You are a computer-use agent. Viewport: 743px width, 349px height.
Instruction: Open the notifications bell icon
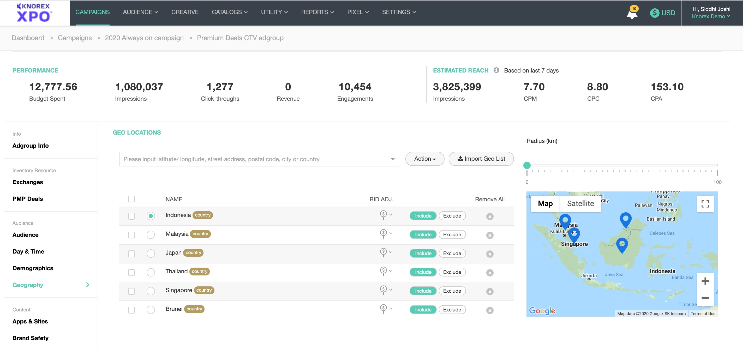click(632, 13)
